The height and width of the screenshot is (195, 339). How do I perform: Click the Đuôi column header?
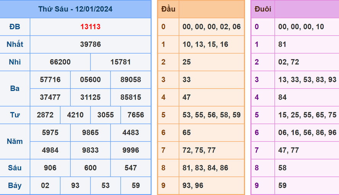[x=263, y=9]
